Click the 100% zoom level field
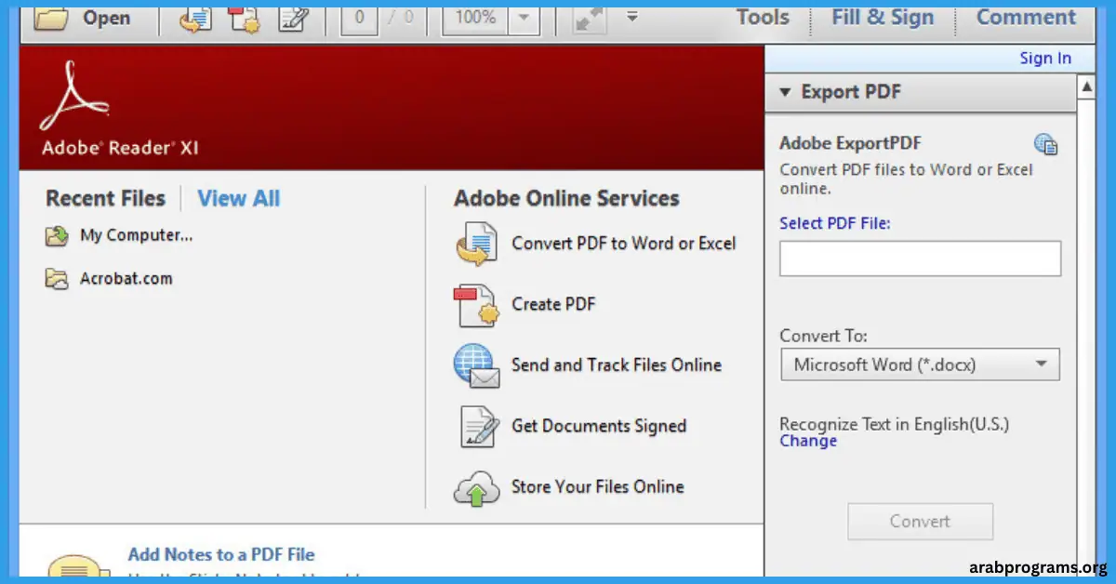Image resolution: width=1116 pixels, height=584 pixels. (474, 18)
